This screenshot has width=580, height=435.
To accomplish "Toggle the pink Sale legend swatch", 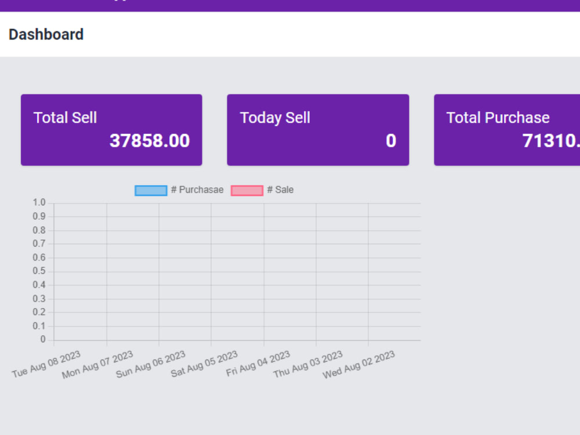I will pyautogui.click(x=247, y=190).
